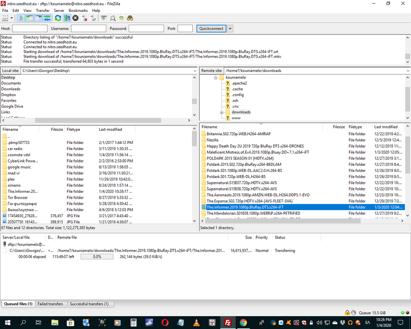The width and height of the screenshot is (411, 329).
Task: Select Dropbox in local tree
Action: pos(9,95)
